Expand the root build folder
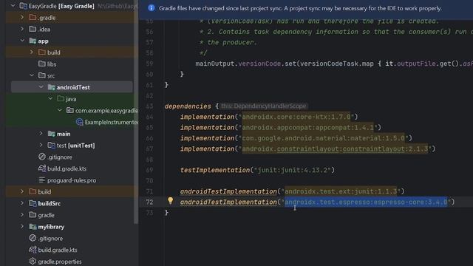This screenshot has width=473, height=266. [x=22, y=191]
